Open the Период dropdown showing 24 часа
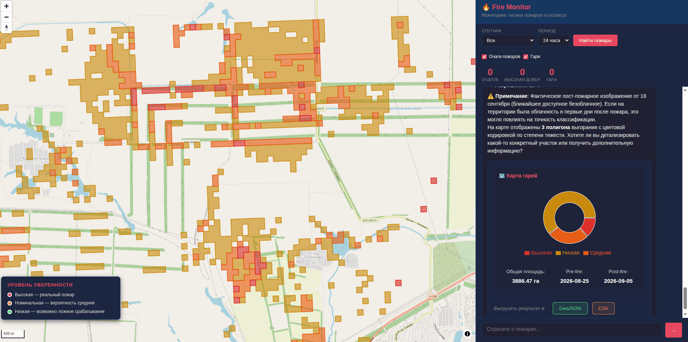 (554, 40)
